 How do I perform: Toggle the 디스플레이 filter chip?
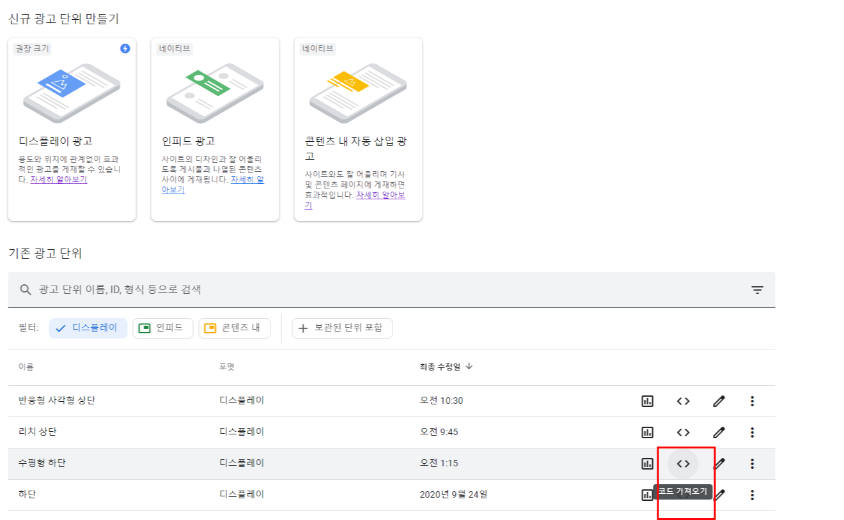88,328
